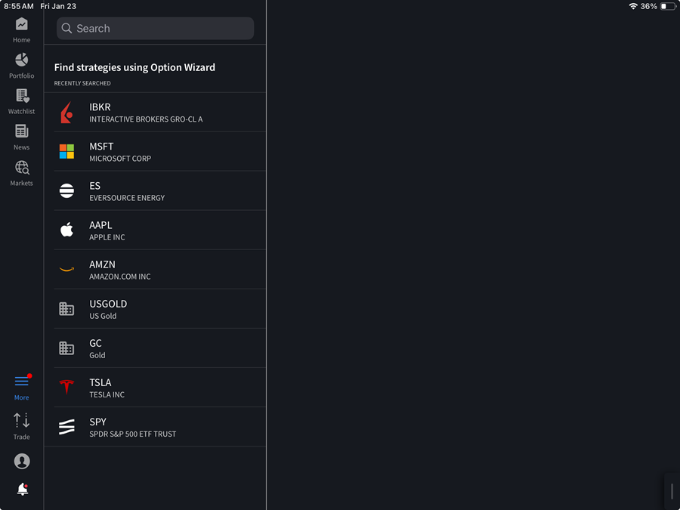The image size is (680, 510).
Task: Open your account profile
Action: 22,461
